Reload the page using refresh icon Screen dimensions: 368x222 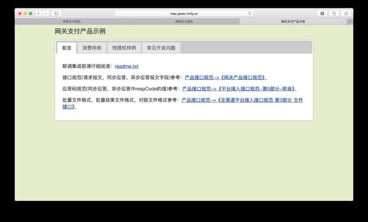pos(250,14)
